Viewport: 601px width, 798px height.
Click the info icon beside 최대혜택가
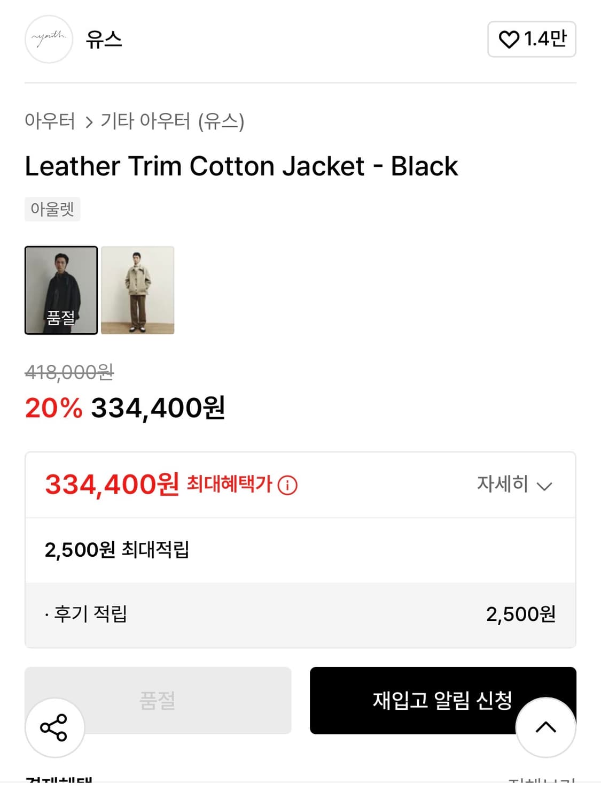(x=287, y=485)
